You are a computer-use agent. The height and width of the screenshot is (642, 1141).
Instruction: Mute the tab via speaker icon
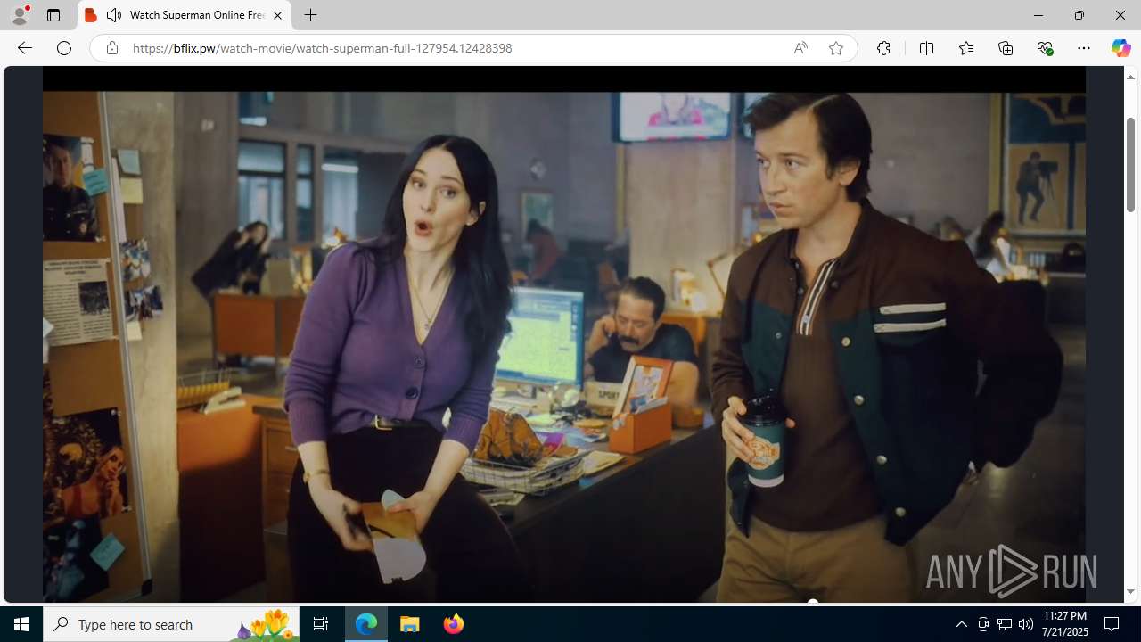tap(114, 15)
